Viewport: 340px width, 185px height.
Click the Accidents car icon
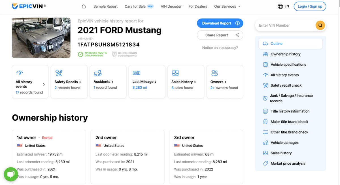(97, 73)
